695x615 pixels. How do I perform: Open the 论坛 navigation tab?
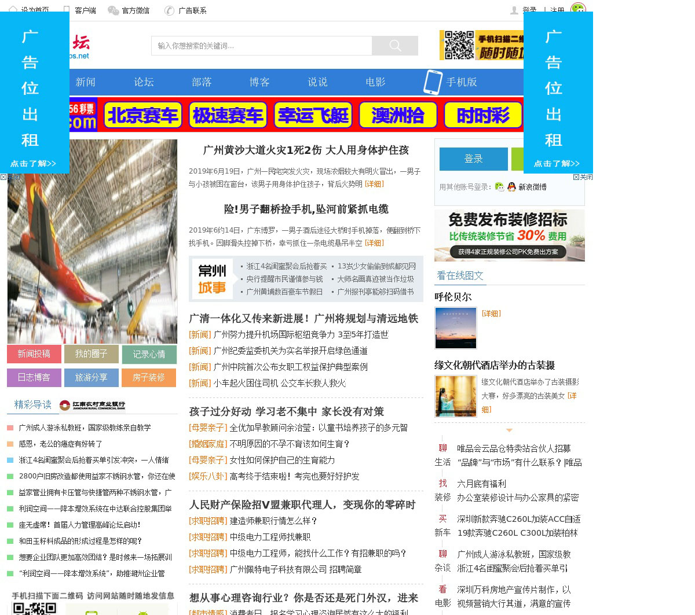pyautogui.click(x=144, y=82)
